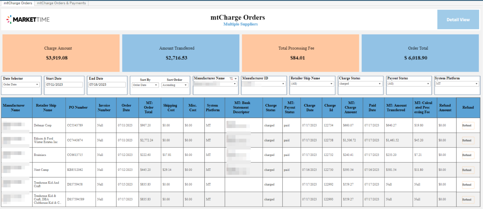The image size is (483, 209).
Task: Refund the Next Camp order
Action: pos(468,170)
